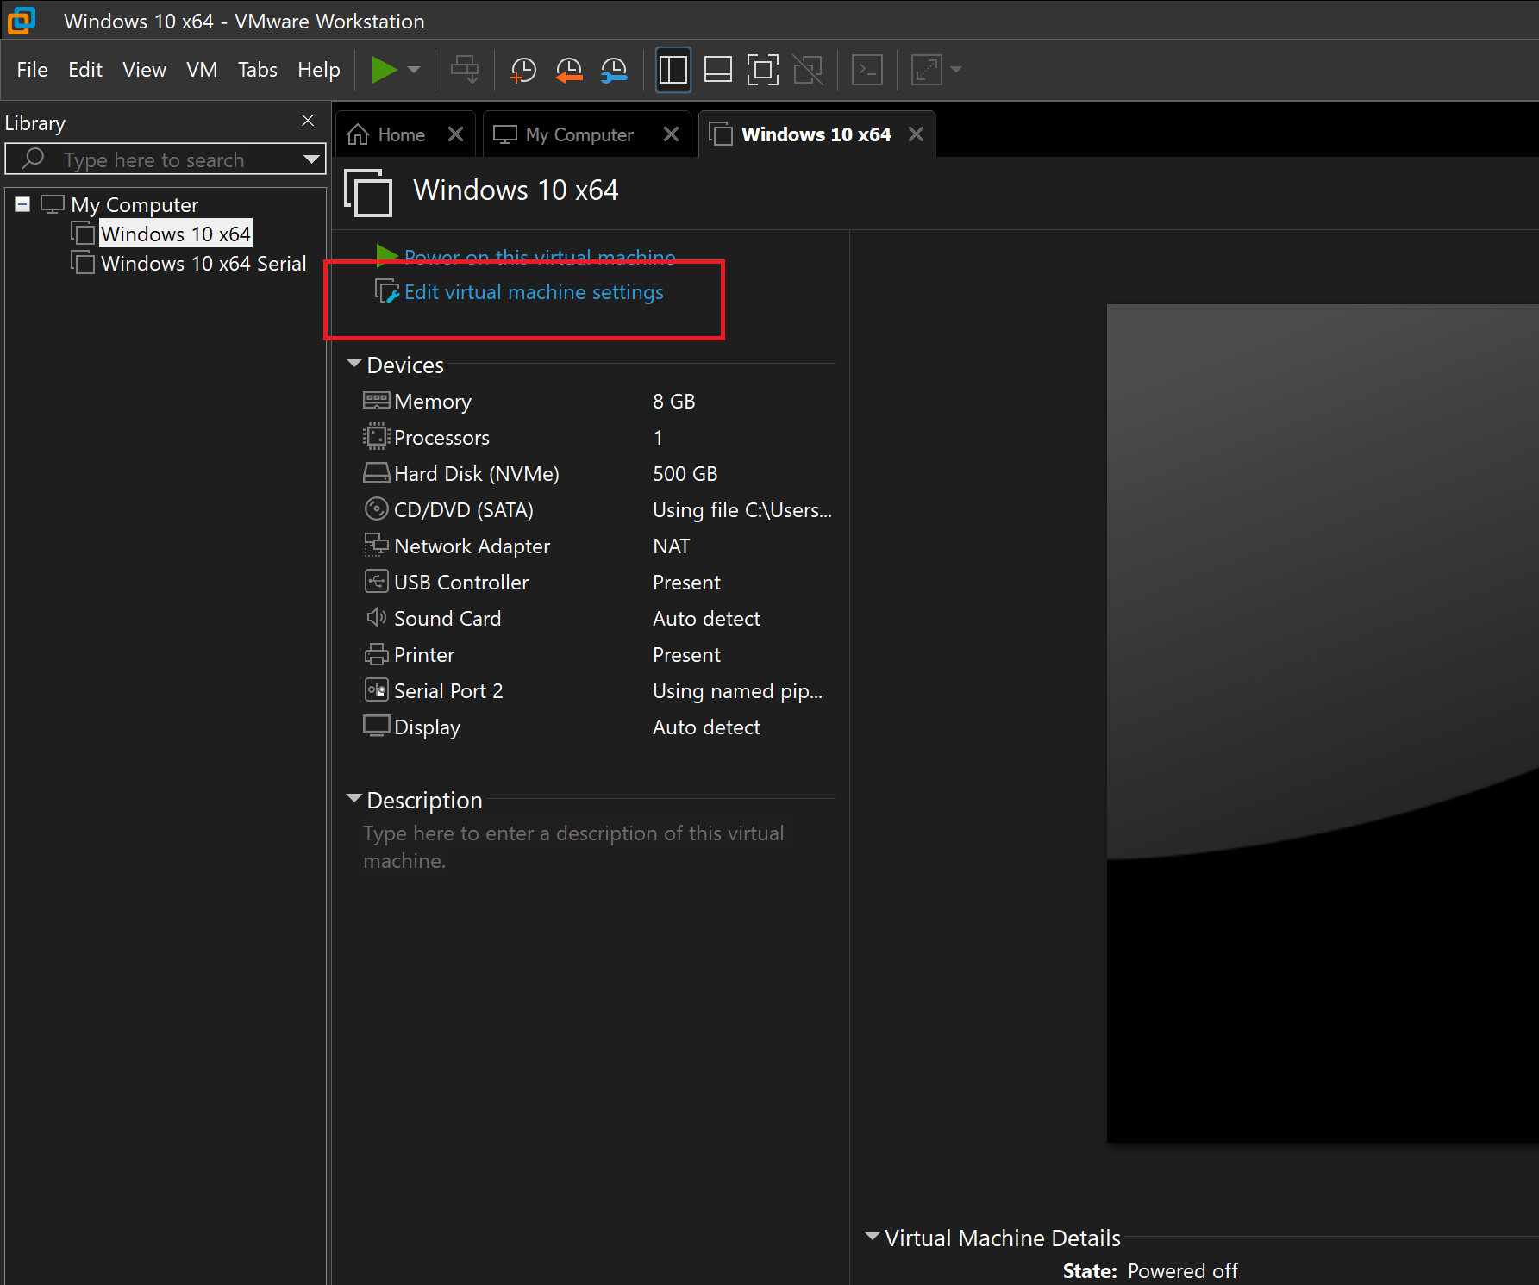Switch to the Home tab
The image size is (1539, 1285).
[x=400, y=135]
